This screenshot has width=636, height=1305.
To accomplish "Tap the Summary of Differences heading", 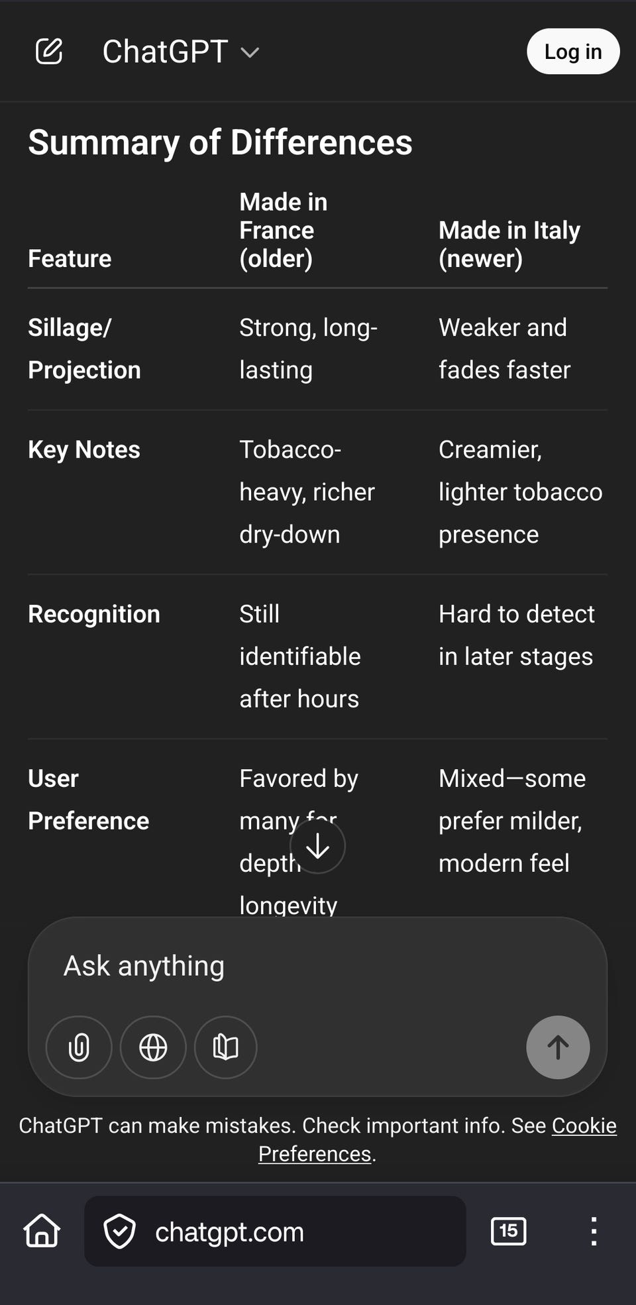I will (220, 142).
